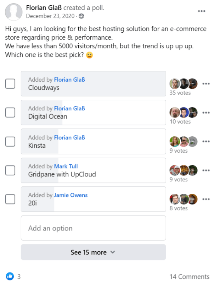Tick the Digital Ocean checkbox
The image size is (214, 284).
pos(10,113)
